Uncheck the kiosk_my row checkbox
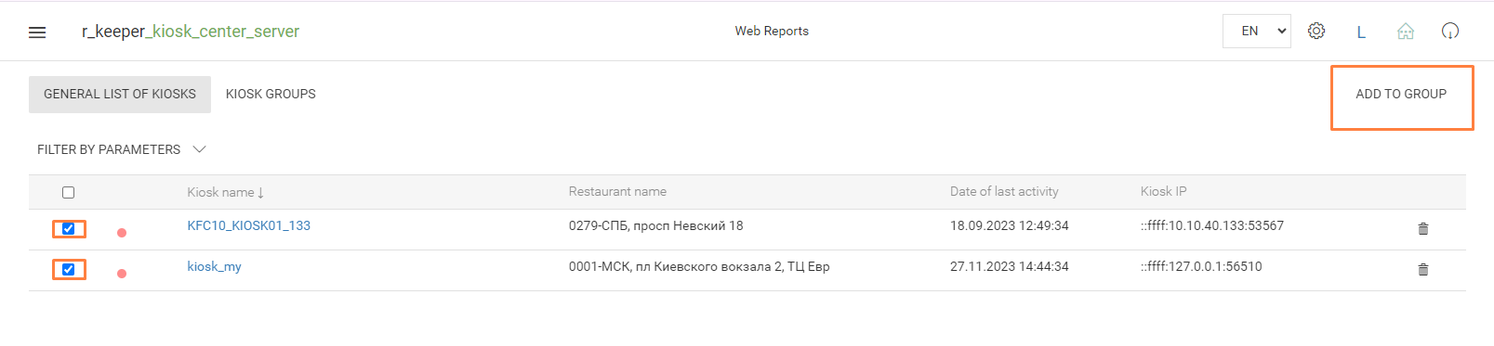 [68, 269]
